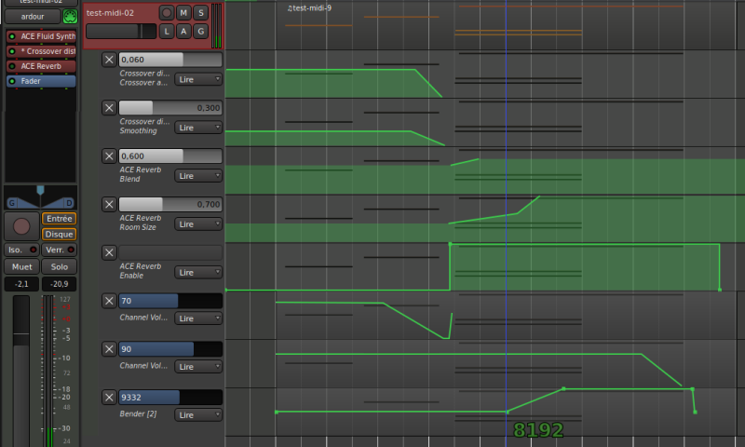Adjust Smoothing slider showing 0,300
This screenshot has height=447, width=745.
[x=170, y=108]
